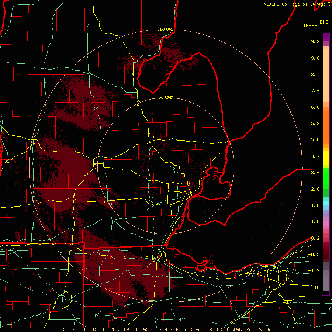The height and width of the screenshot is (332, 332).
Task: Click the [PHAS] units label
Action: 312,25
